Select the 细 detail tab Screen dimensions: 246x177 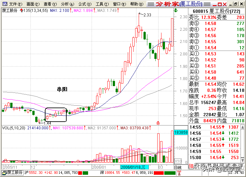[x=191, y=166]
